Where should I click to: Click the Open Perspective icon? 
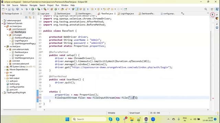click(212, 9)
